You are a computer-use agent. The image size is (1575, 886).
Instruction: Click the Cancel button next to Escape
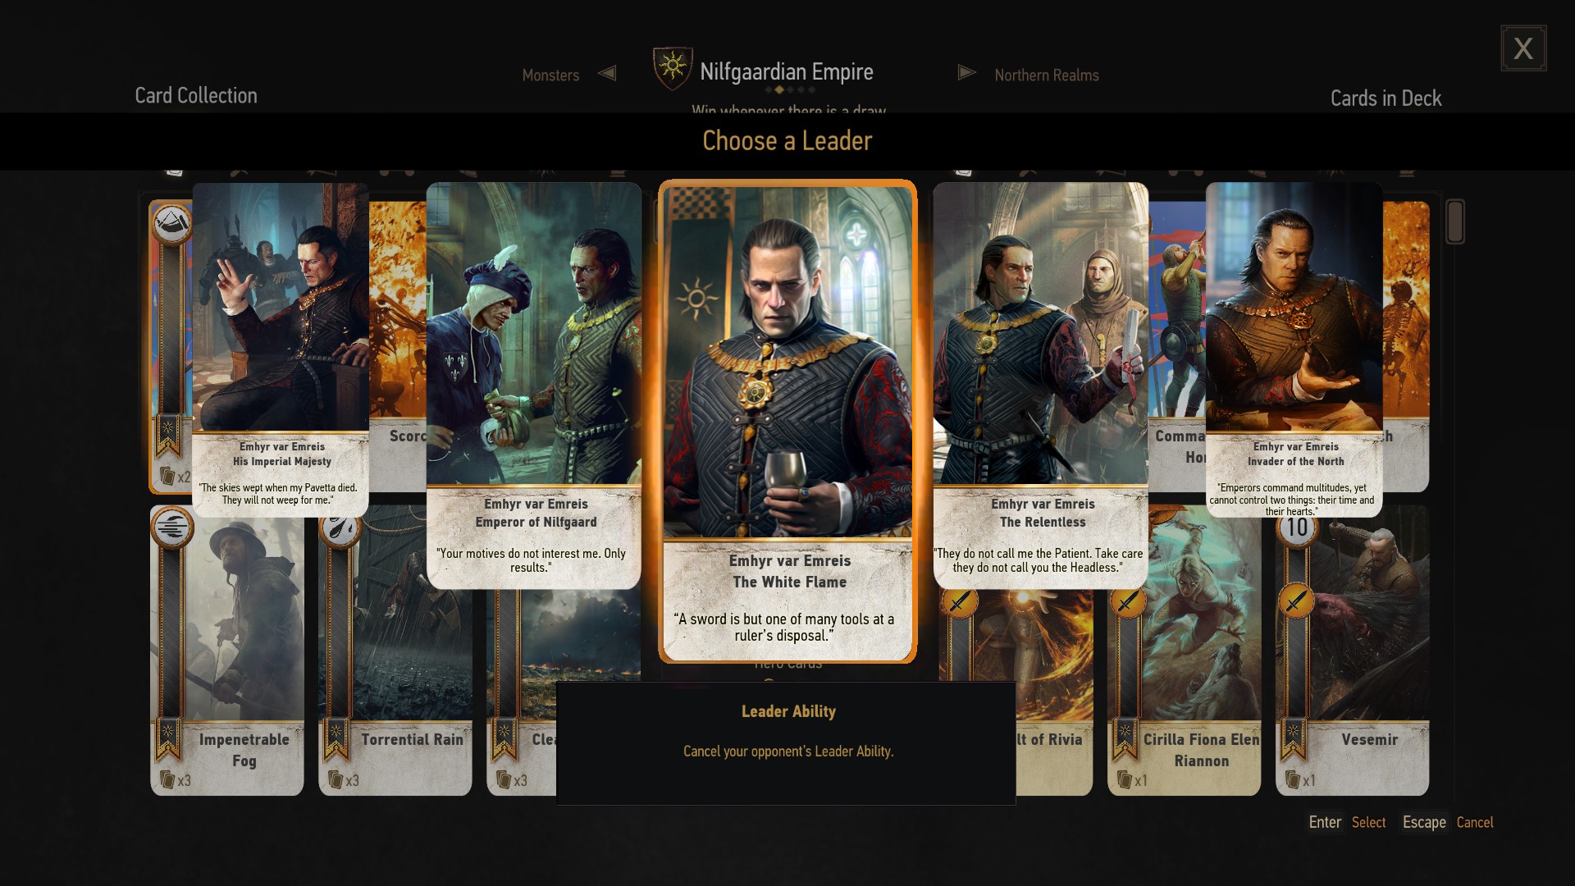point(1474,822)
